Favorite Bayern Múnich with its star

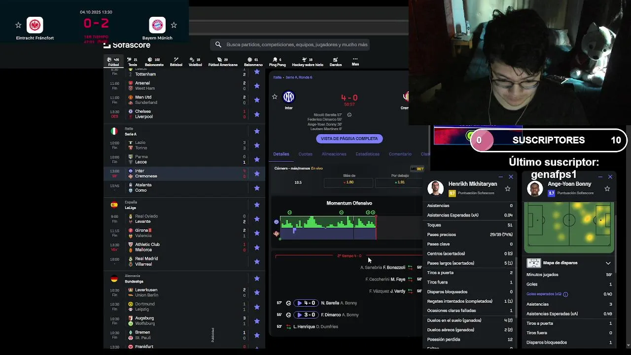[x=174, y=25]
